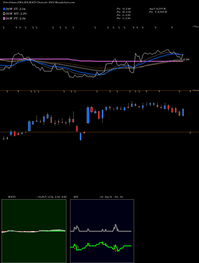This screenshot has height=263, width=199.
Task: Select the 'DOW PT: 2.34' legend text
Action: click(16, 18)
